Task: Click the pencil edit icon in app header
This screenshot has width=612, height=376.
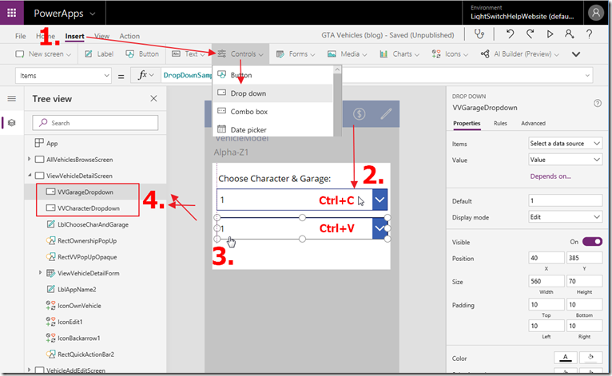Action: [x=386, y=114]
